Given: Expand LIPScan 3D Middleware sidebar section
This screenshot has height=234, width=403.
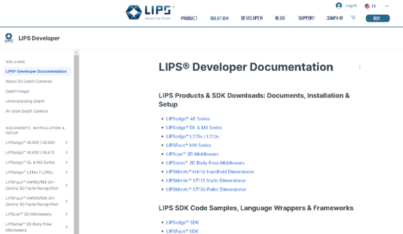Looking at the screenshot, I should point(67,214).
